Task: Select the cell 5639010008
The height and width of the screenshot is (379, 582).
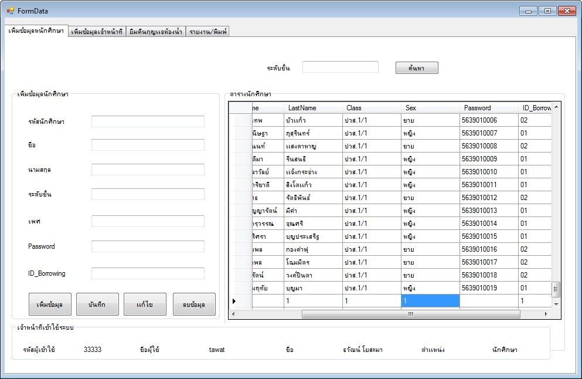Action: pos(489,146)
